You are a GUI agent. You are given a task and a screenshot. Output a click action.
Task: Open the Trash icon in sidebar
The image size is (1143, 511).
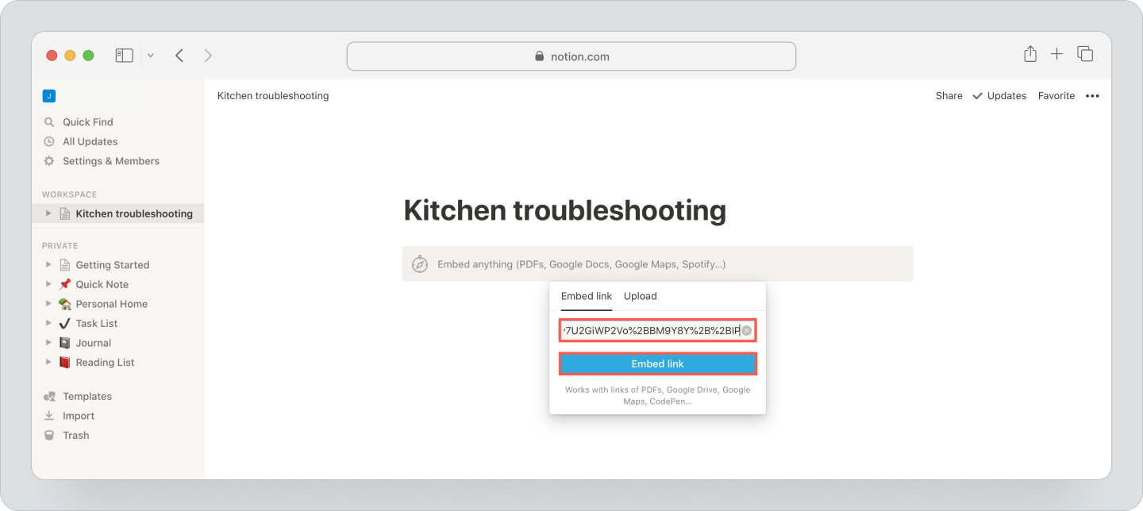tap(49, 435)
